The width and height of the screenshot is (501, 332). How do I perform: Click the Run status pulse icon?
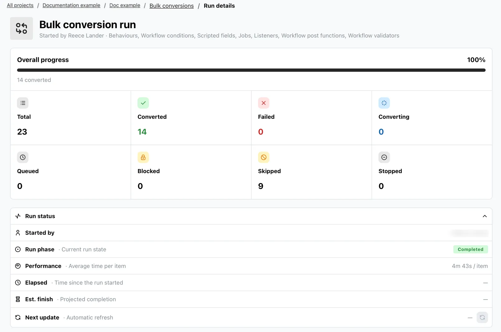(x=18, y=216)
